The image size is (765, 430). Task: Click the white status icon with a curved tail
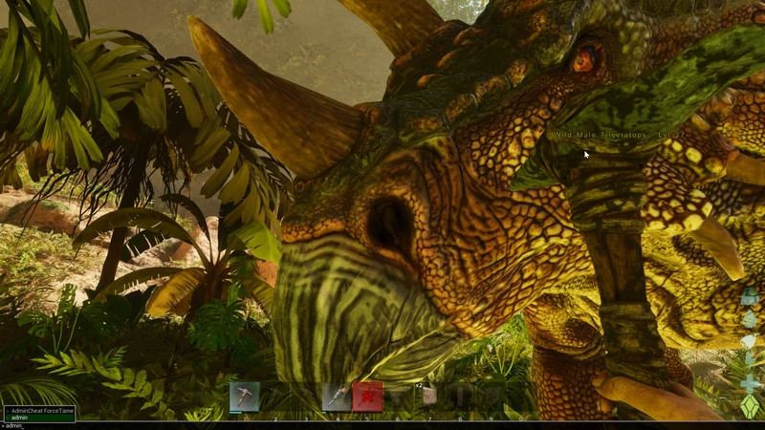tap(750, 341)
